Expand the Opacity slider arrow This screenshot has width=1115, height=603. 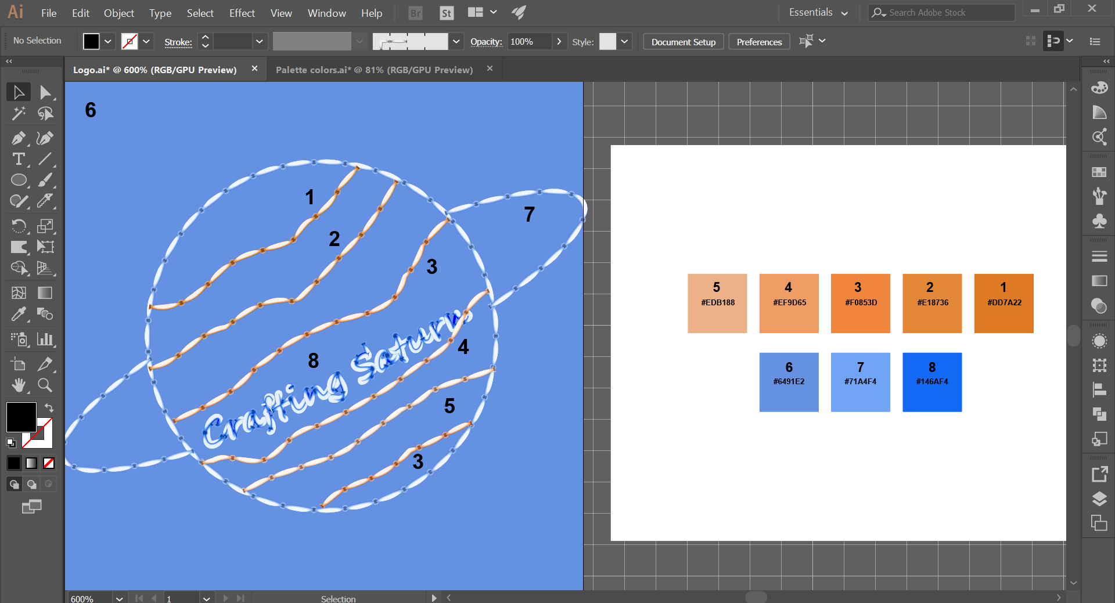(x=559, y=41)
